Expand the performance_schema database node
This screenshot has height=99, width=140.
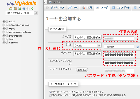pos(4,32)
